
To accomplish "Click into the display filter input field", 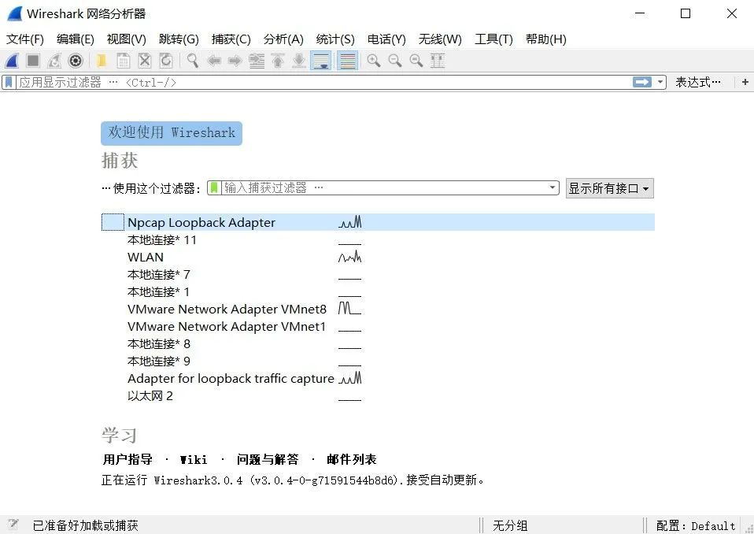I will tap(324, 82).
